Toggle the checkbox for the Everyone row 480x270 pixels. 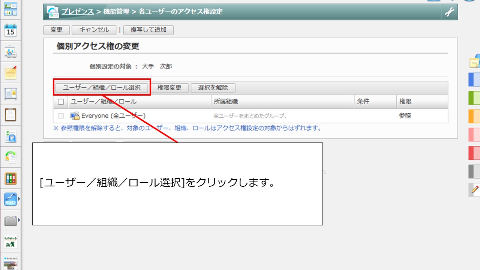click(x=61, y=116)
